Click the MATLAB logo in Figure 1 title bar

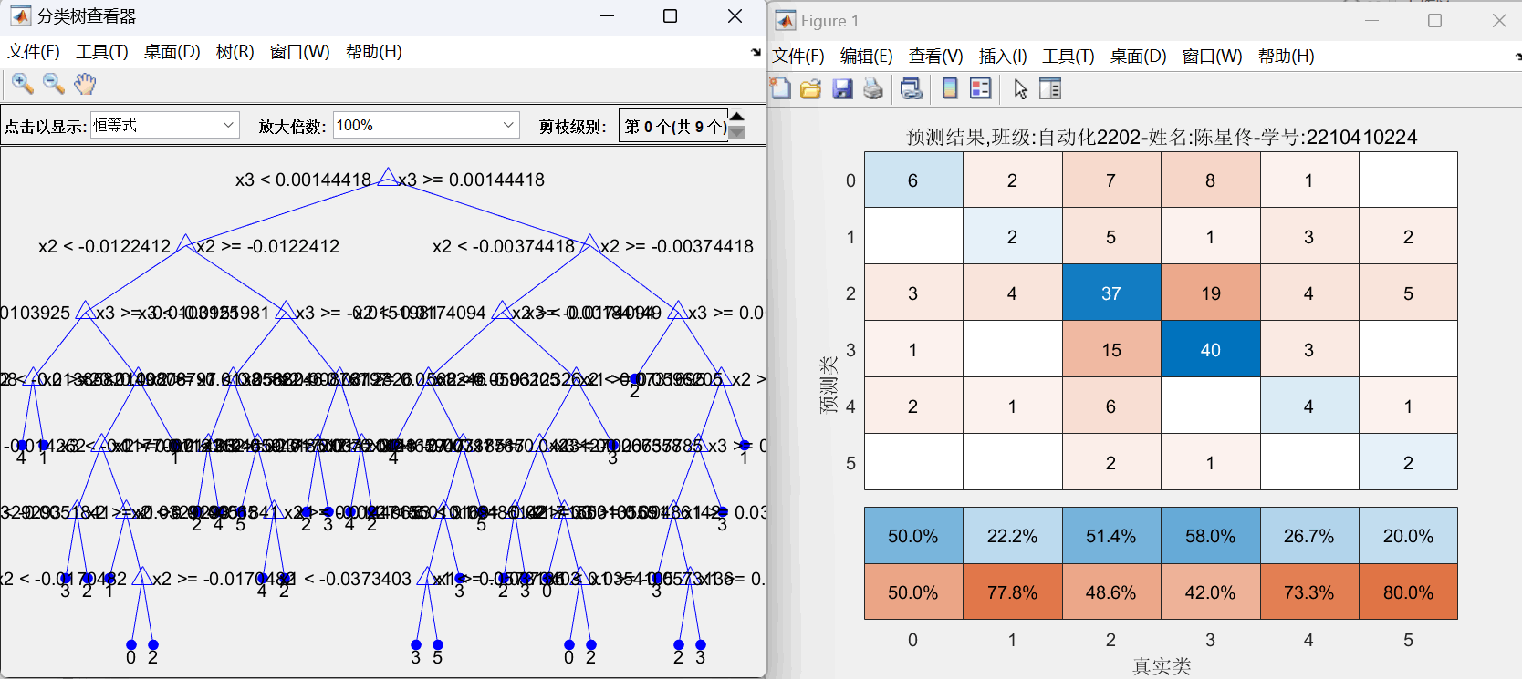785,20
